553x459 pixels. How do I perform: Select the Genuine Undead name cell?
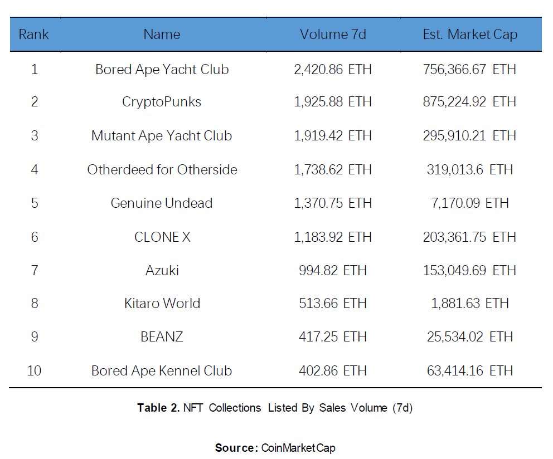(x=162, y=203)
